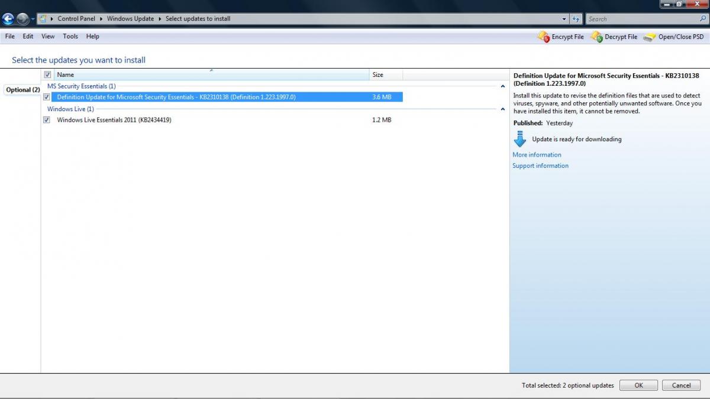This screenshot has width=710, height=399.
Task: Uncheck the Windows Live Essentials 2011 checkbox
Action: pos(47,120)
